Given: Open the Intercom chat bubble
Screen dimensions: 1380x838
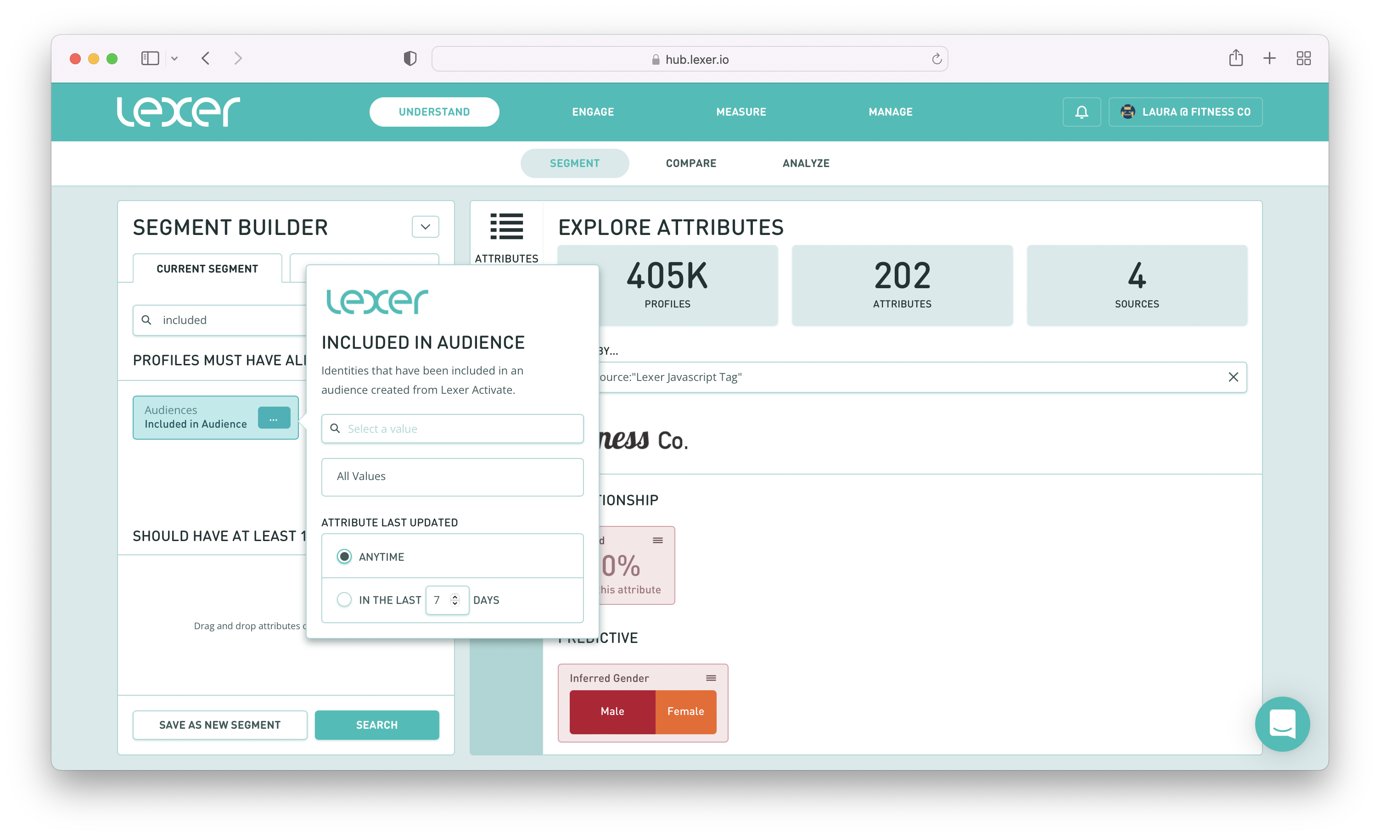Looking at the screenshot, I should pyautogui.click(x=1282, y=724).
